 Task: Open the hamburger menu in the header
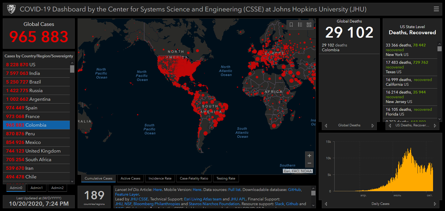[436, 9]
